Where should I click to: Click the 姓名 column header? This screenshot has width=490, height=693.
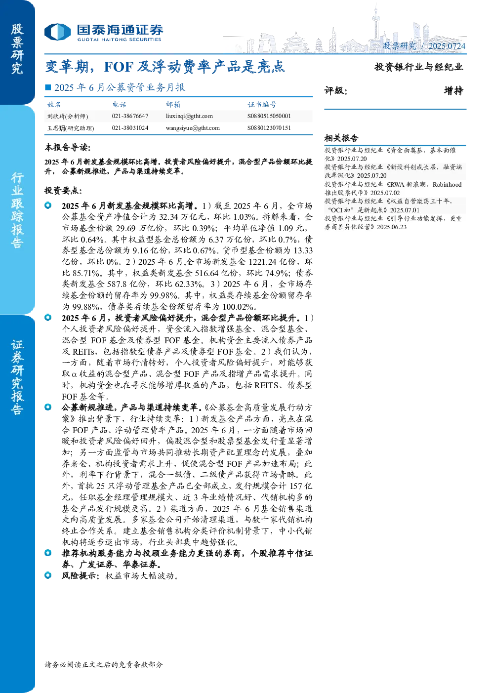coord(54,105)
